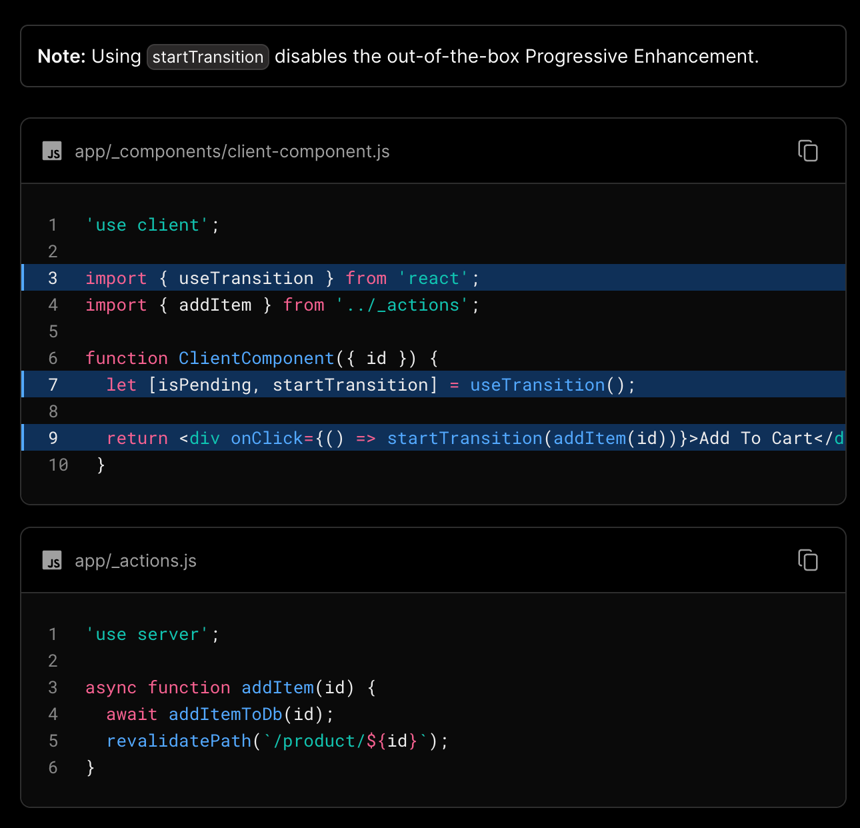The image size is (860, 828).
Task: Click line number 1 showing 'use client'
Action: (x=52, y=225)
